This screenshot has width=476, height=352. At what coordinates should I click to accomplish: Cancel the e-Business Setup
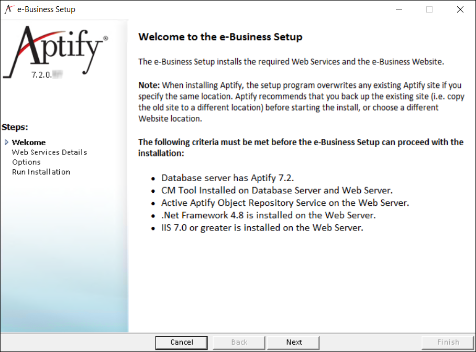point(182,342)
